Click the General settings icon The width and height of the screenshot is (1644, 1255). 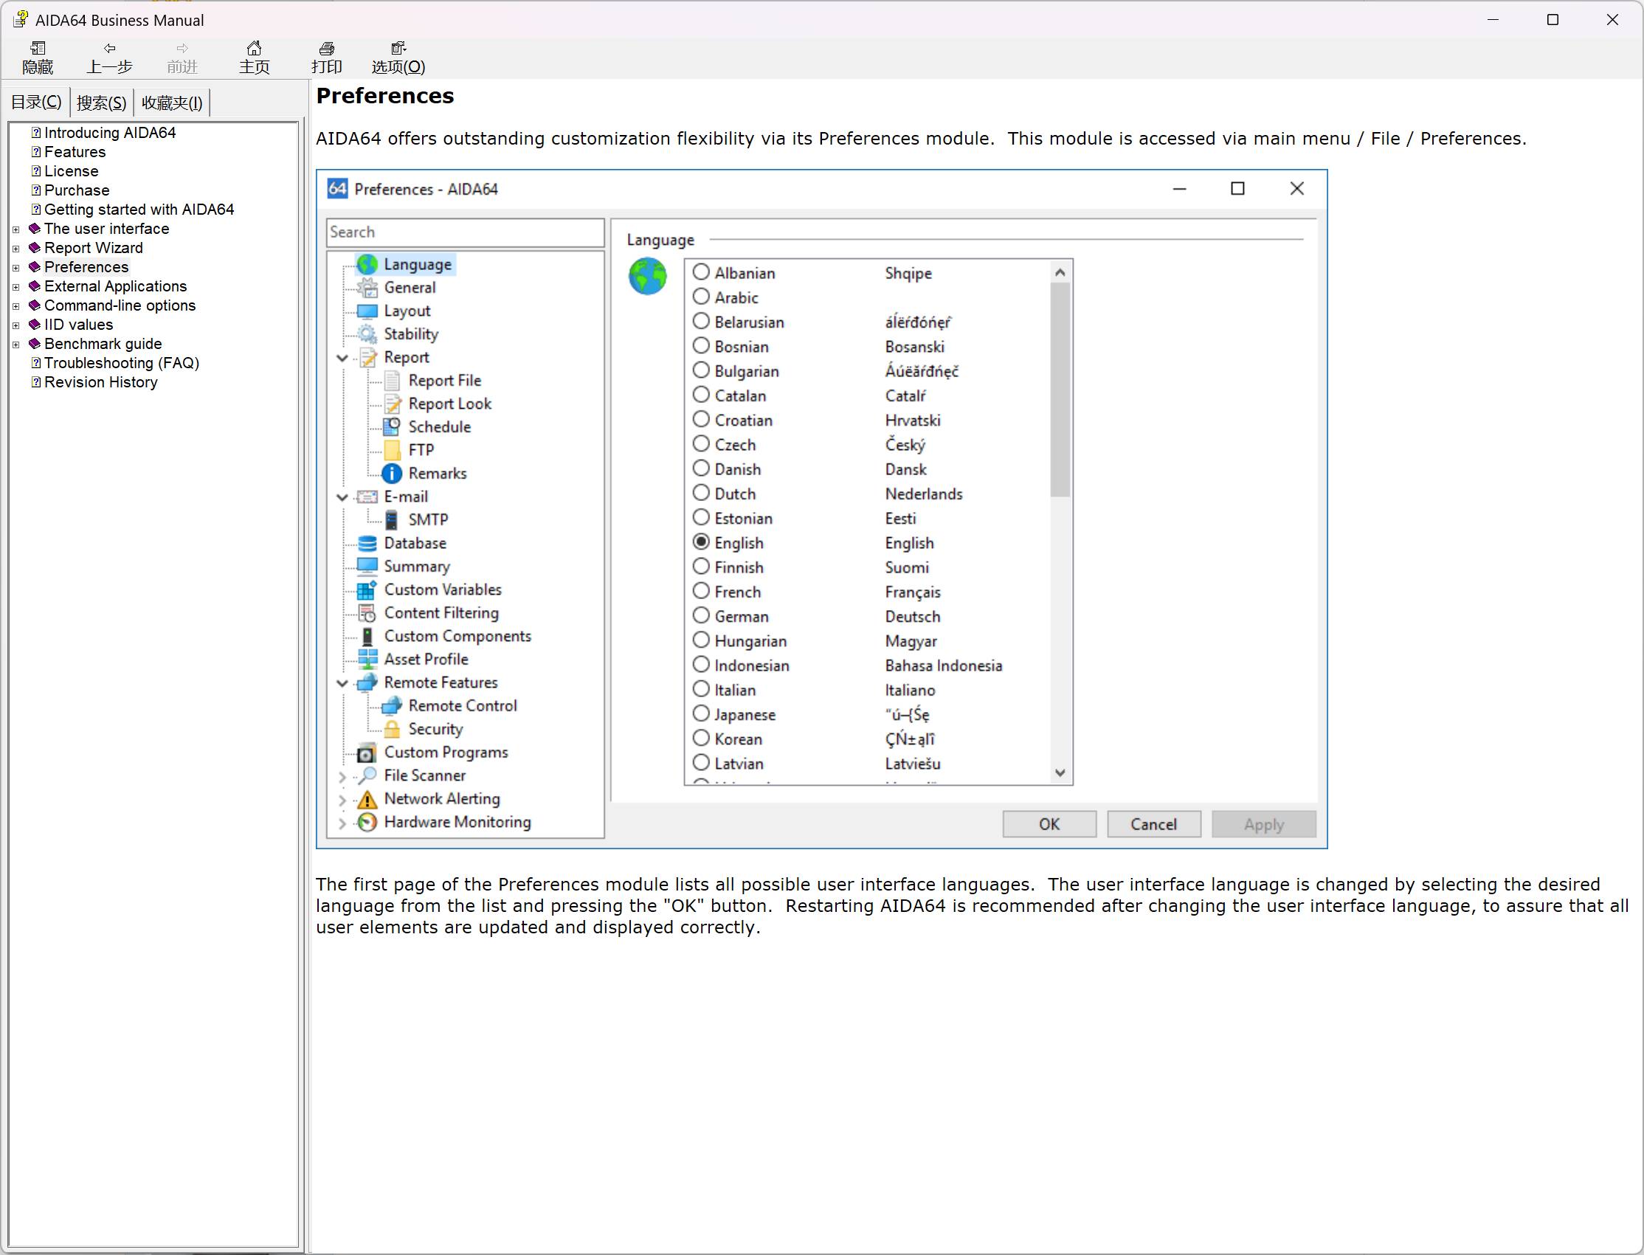(367, 288)
